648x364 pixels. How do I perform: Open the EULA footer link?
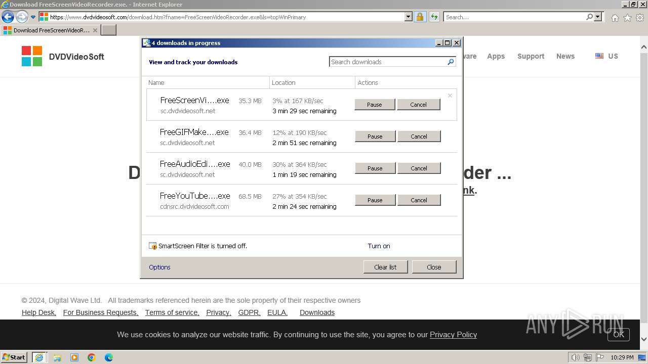pos(277,312)
